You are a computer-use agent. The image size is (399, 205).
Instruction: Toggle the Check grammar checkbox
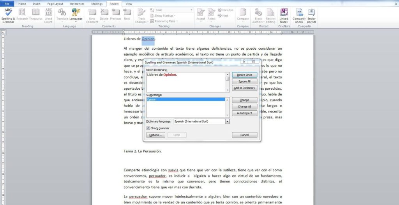click(148, 128)
